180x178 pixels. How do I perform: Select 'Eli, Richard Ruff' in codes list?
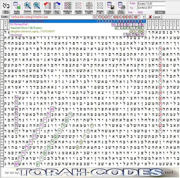click(78, 24)
